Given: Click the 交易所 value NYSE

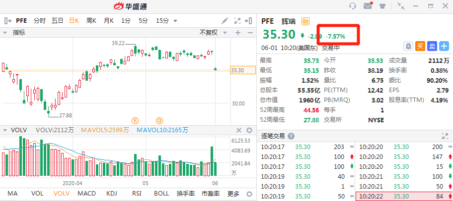Looking at the screenshot, I should pyautogui.click(x=376, y=120).
